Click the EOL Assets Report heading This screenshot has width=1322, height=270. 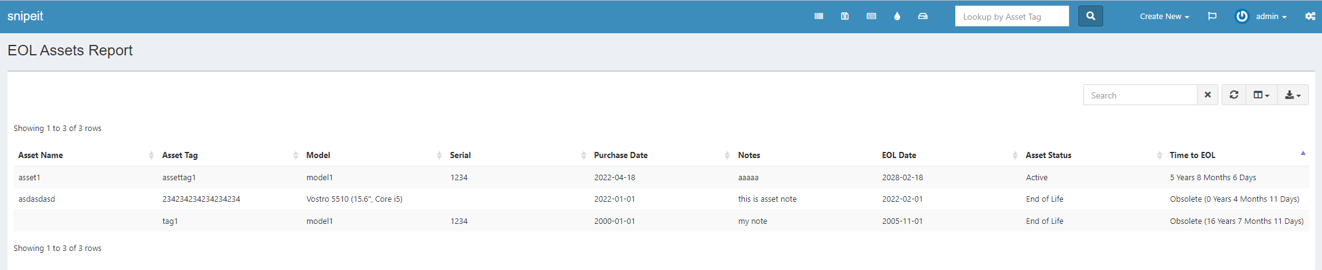(70, 50)
